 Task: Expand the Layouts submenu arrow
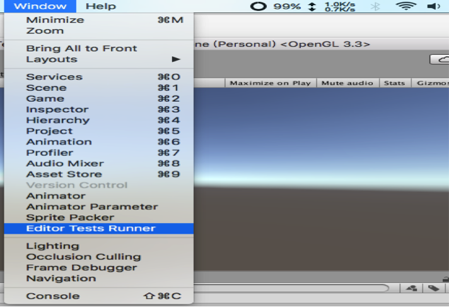pyautogui.click(x=176, y=59)
